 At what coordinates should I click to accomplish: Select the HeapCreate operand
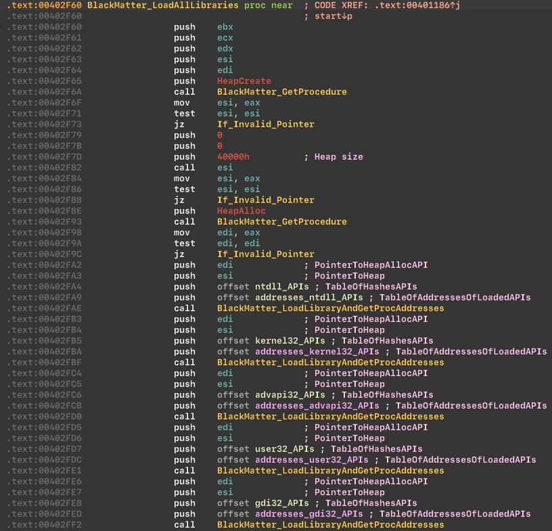[x=244, y=81]
